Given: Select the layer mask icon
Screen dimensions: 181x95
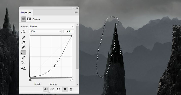Looking at the screenshot, I should click(29, 19).
